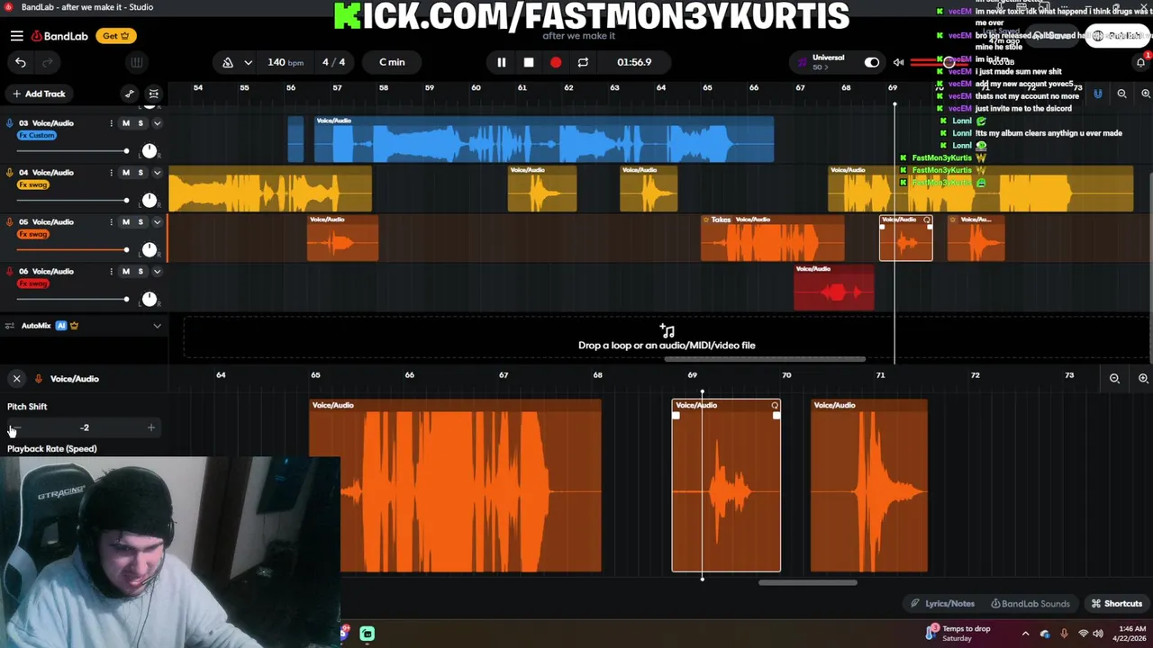Solo track 04 Voice/Audio

click(x=141, y=173)
